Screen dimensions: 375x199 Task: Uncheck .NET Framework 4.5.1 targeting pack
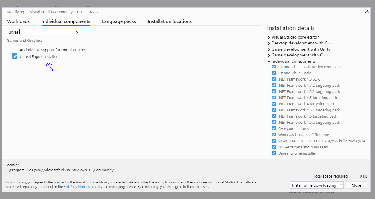[x=274, y=110]
